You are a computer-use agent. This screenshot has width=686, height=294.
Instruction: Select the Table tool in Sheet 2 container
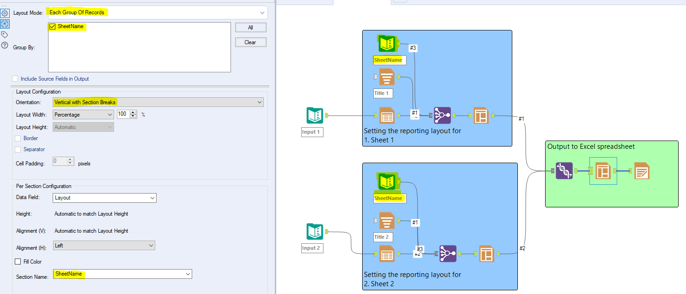coord(387,254)
